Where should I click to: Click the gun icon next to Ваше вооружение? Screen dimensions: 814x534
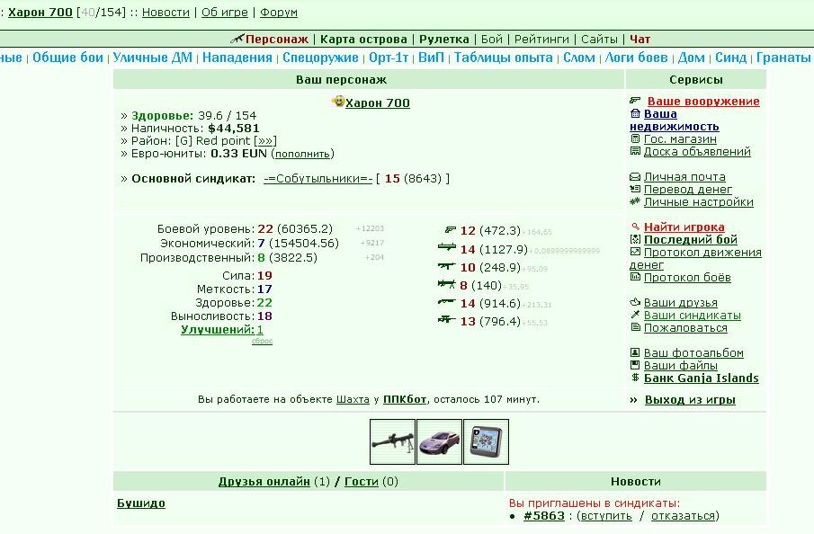(635, 100)
